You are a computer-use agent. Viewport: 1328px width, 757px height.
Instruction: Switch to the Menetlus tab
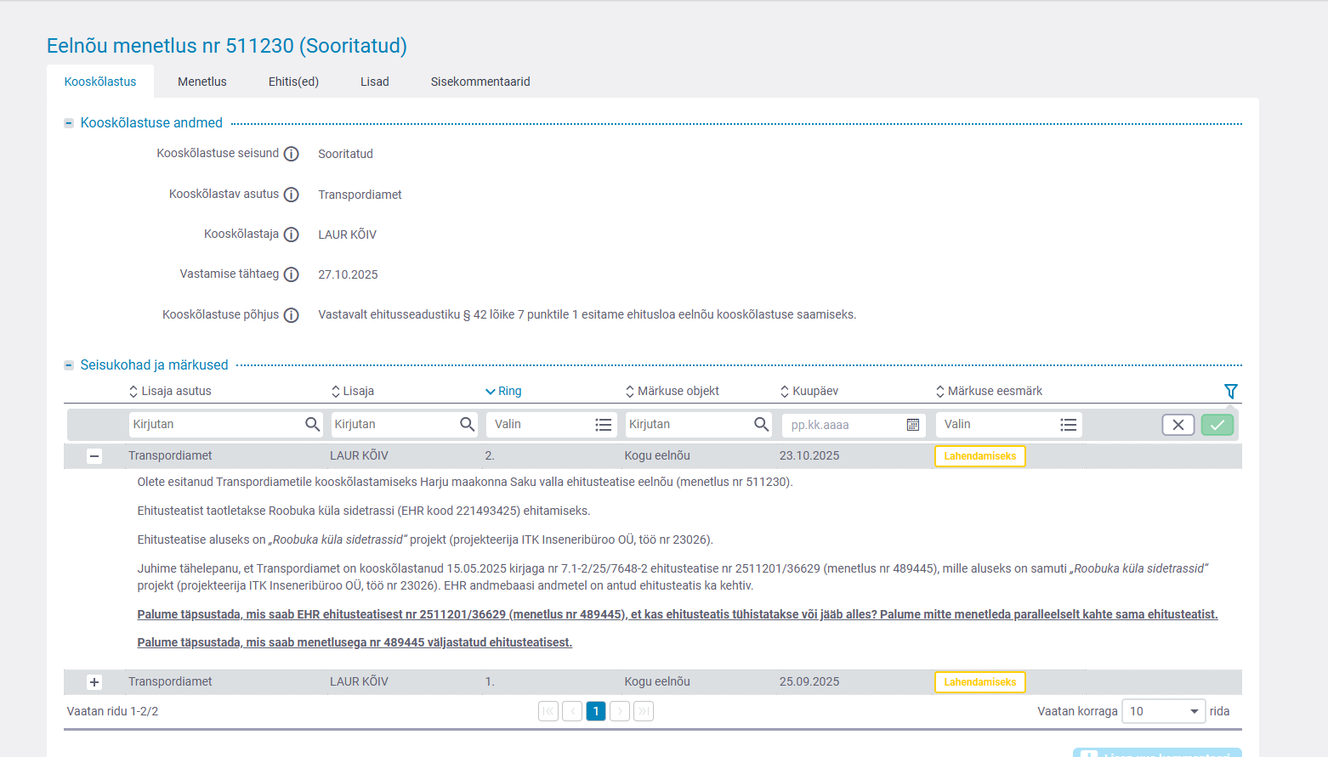(x=202, y=82)
